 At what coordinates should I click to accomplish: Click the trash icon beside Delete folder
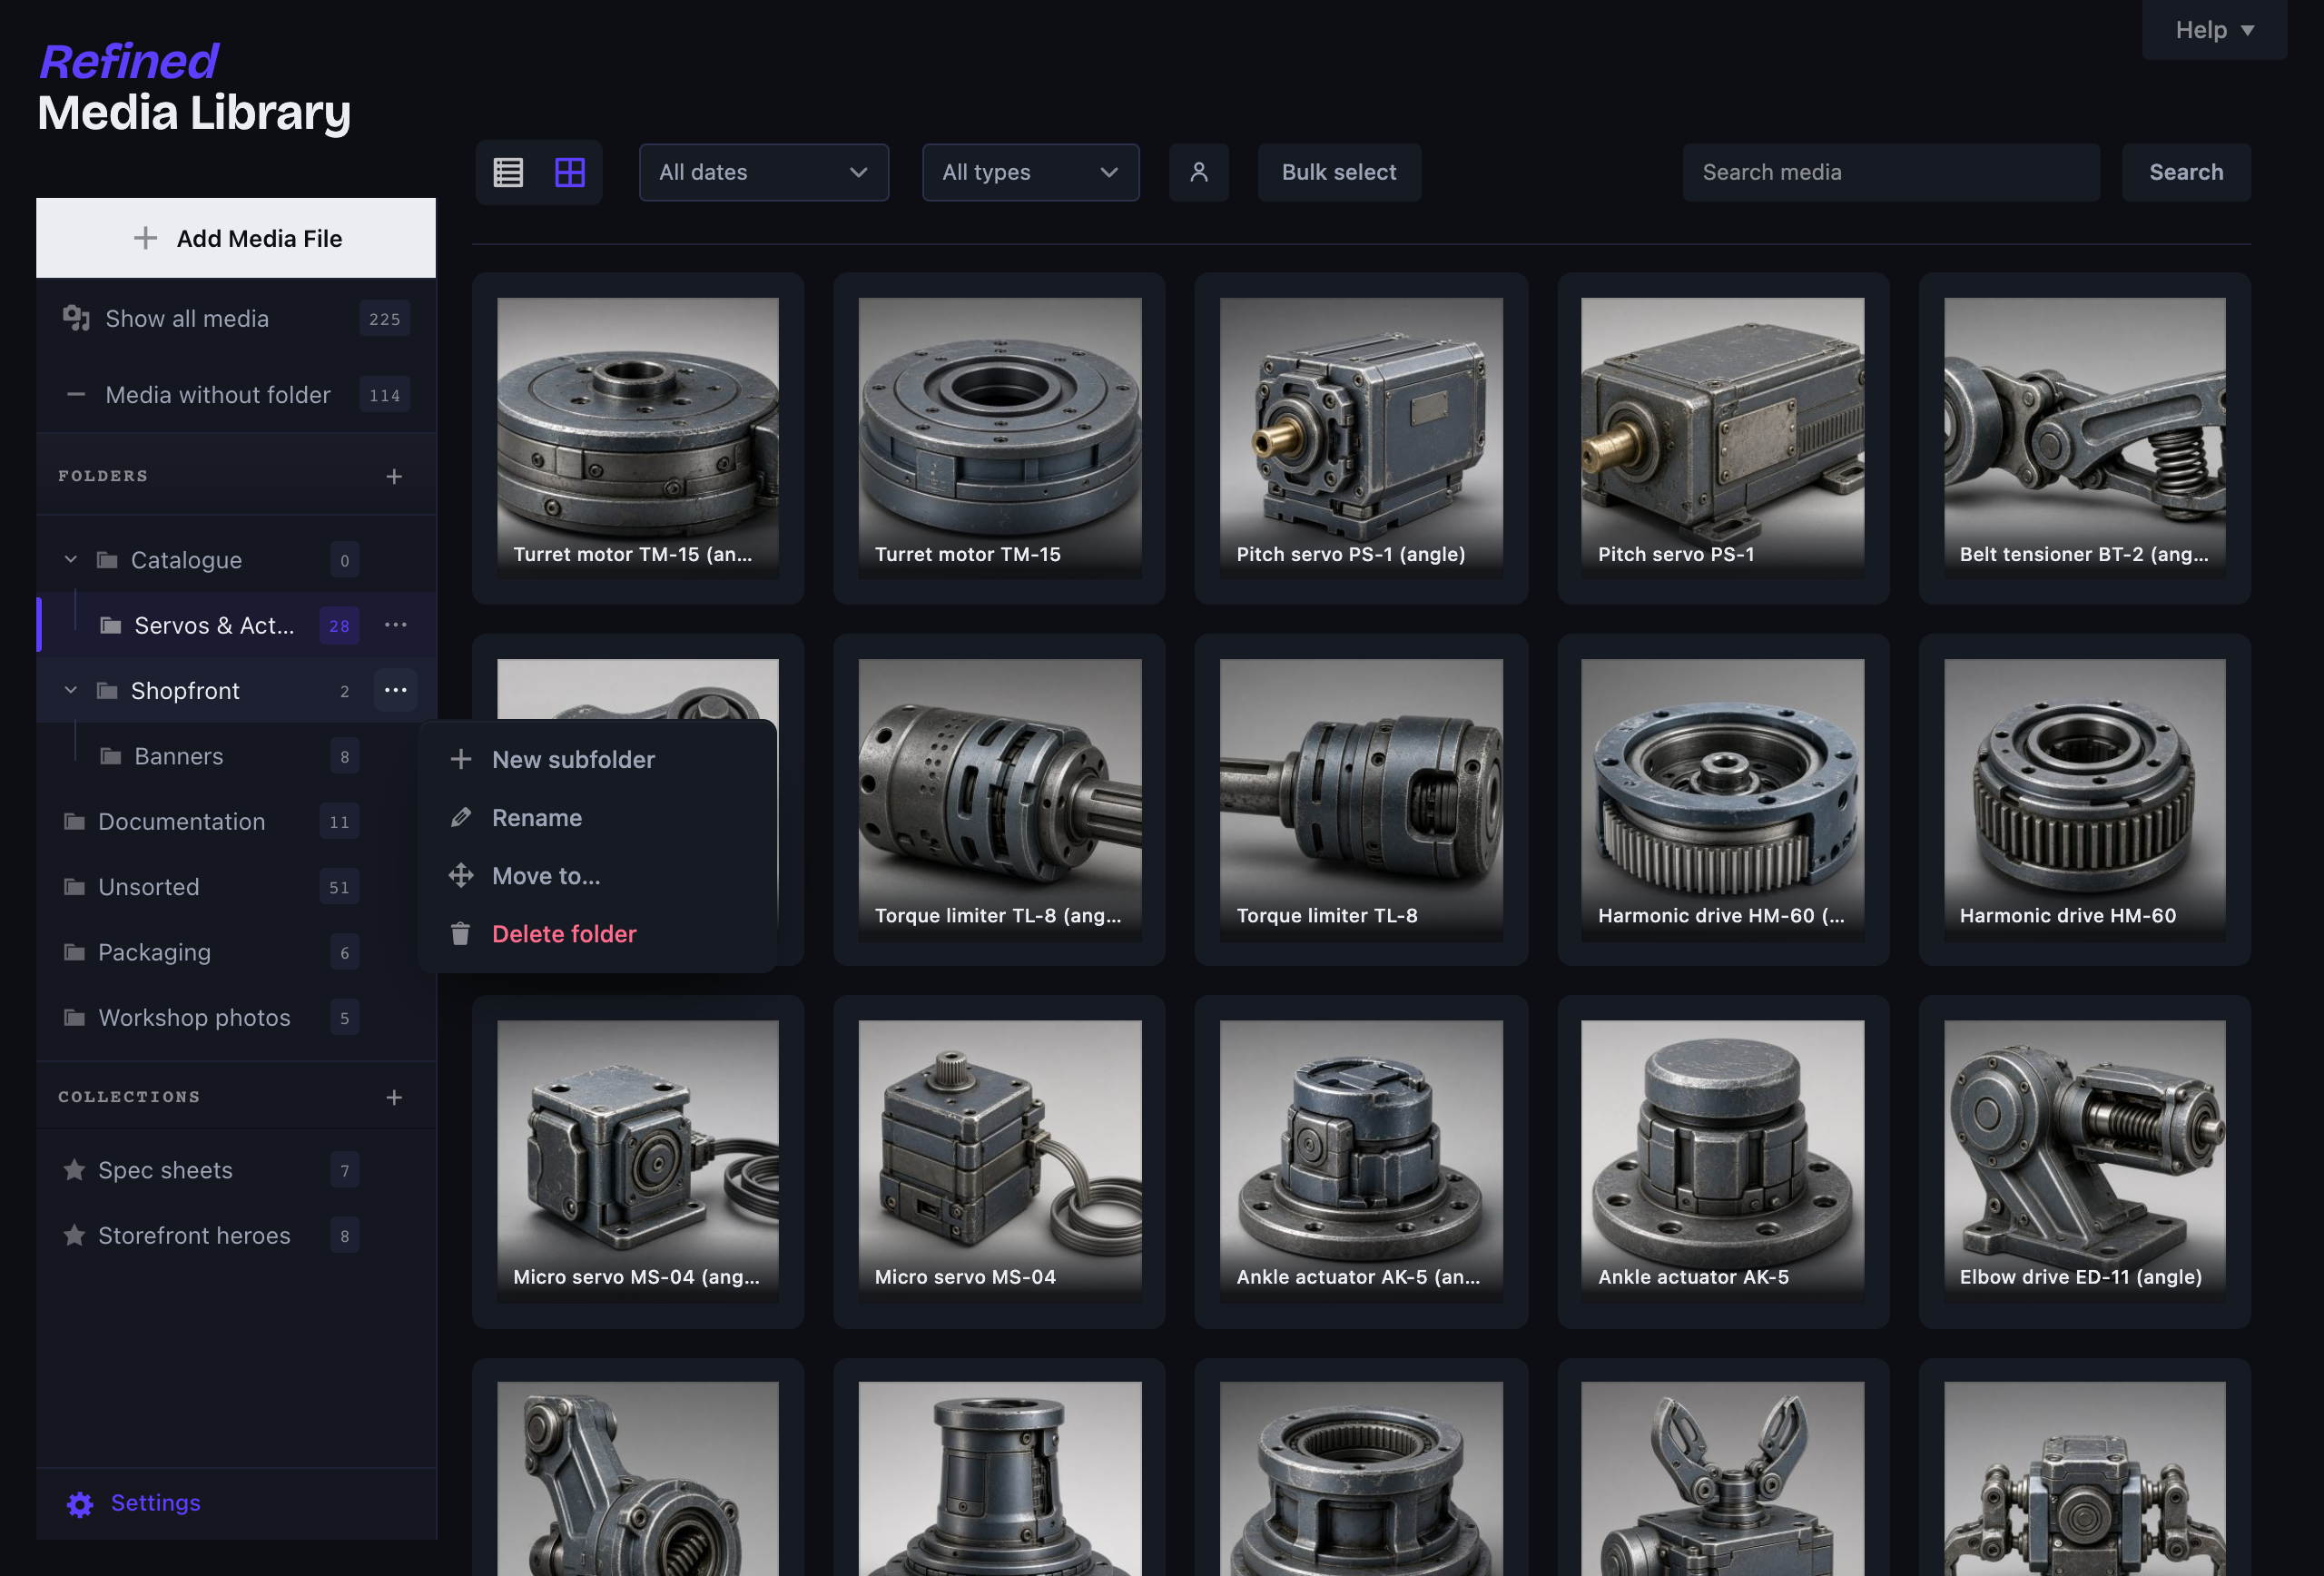click(x=460, y=933)
